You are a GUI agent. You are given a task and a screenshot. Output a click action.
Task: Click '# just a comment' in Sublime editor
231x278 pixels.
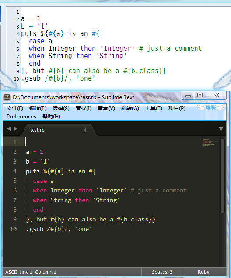pos(159,191)
